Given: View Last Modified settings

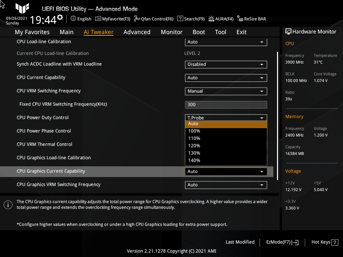Looking at the screenshot, I should point(240,242).
